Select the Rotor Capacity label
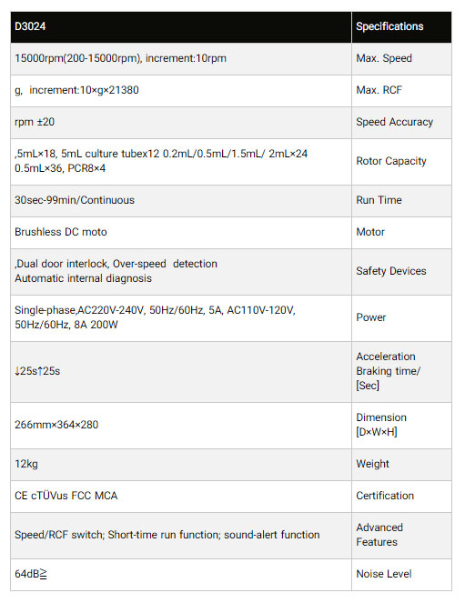The height and width of the screenshot is (603, 465). pos(391,161)
